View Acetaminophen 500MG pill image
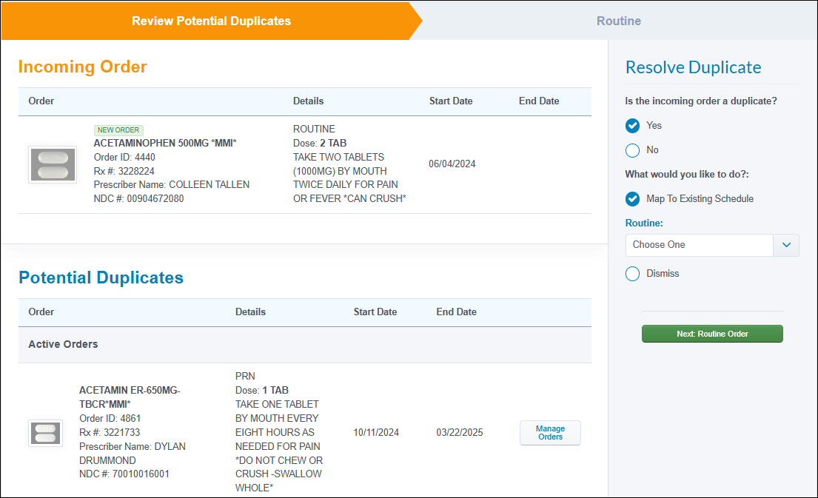 coord(53,165)
